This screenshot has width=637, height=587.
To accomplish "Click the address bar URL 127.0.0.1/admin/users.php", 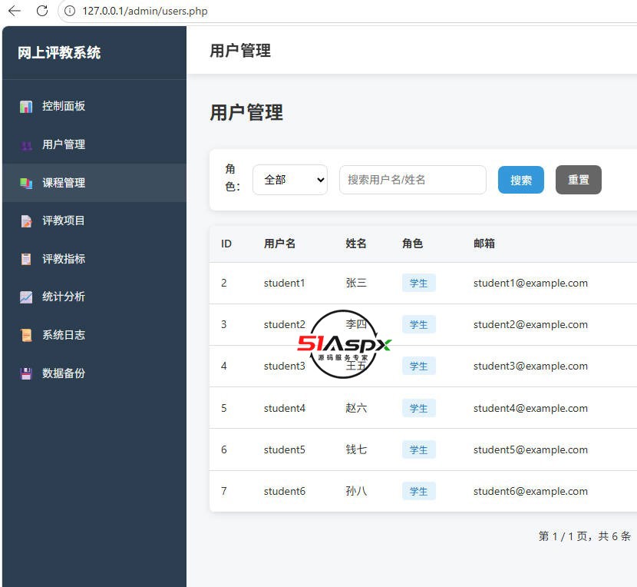I will 145,11.
